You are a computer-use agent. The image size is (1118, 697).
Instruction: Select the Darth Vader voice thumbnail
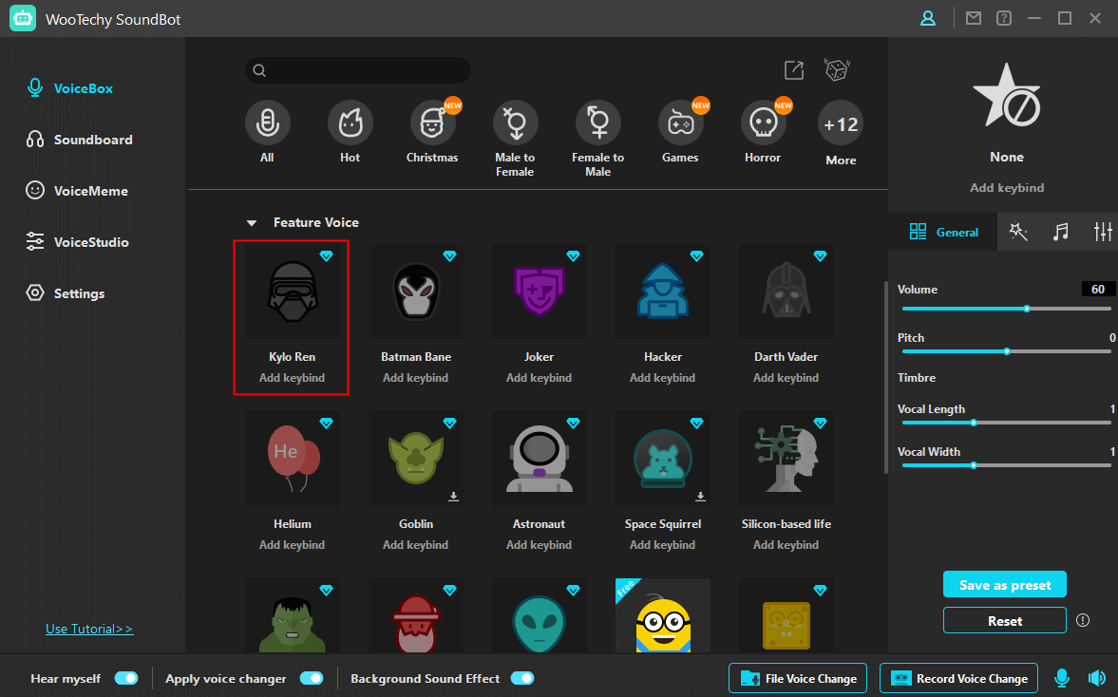pyautogui.click(x=786, y=292)
